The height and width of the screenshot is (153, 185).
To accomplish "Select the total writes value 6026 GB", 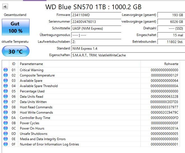I will pos(171,22).
